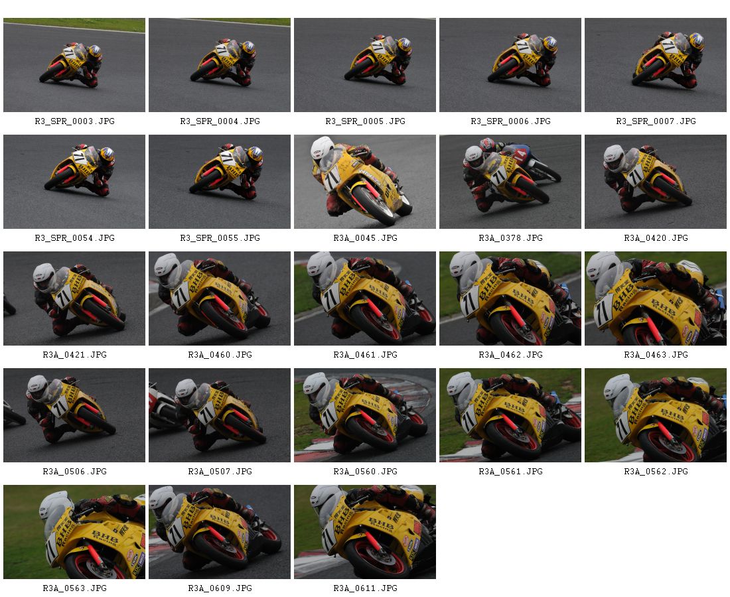Open close-up photo R3A_0045.JPG
Viewport: 730px width, 597px height.
[365, 182]
